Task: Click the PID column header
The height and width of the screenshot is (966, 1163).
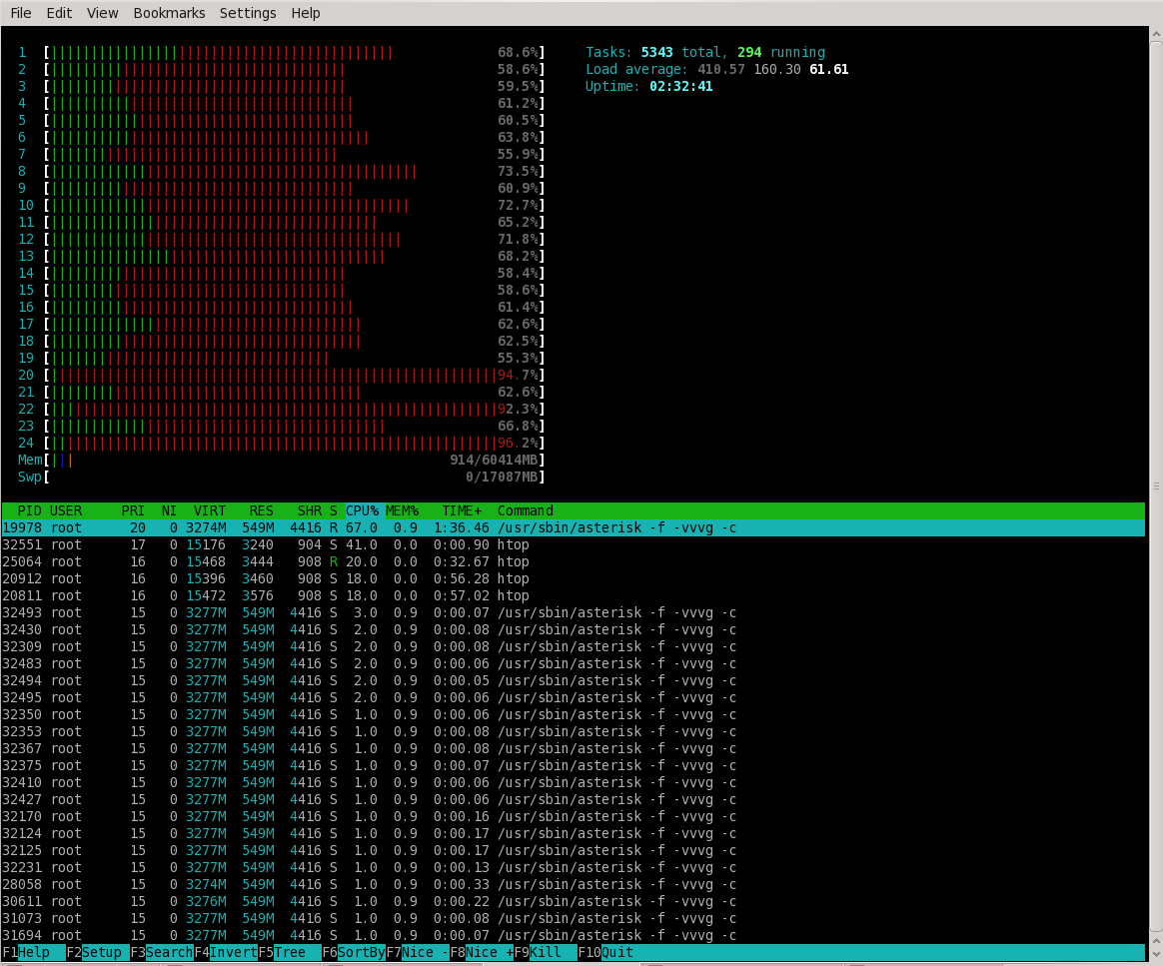Action: click(x=29, y=510)
